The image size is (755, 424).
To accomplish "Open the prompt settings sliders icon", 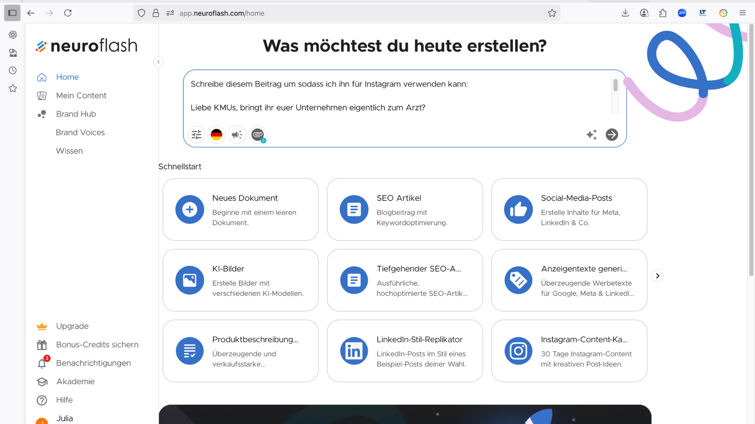I will pyautogui.click(x=196, y=135).
